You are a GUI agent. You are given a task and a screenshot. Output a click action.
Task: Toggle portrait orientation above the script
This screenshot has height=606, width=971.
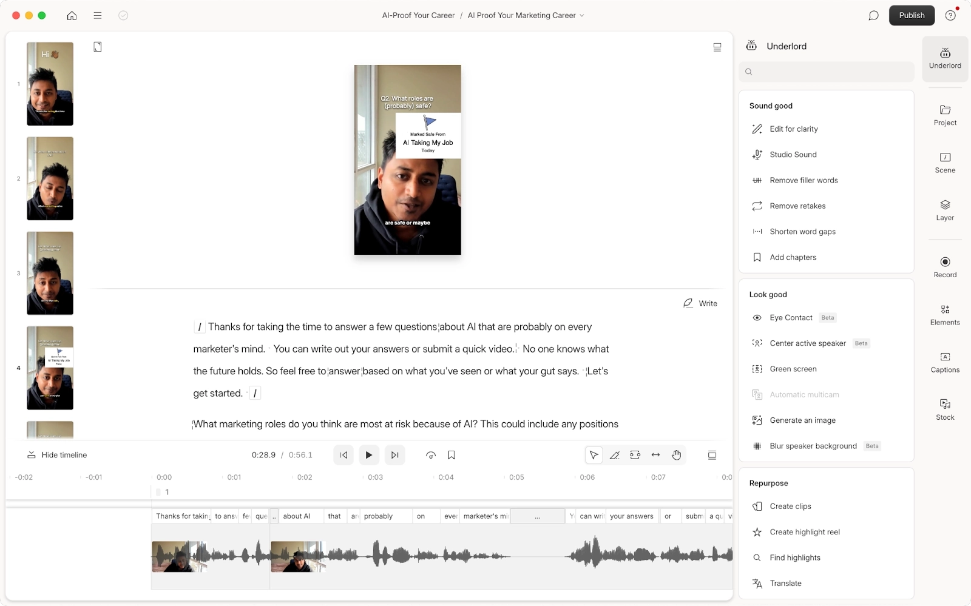98,46
